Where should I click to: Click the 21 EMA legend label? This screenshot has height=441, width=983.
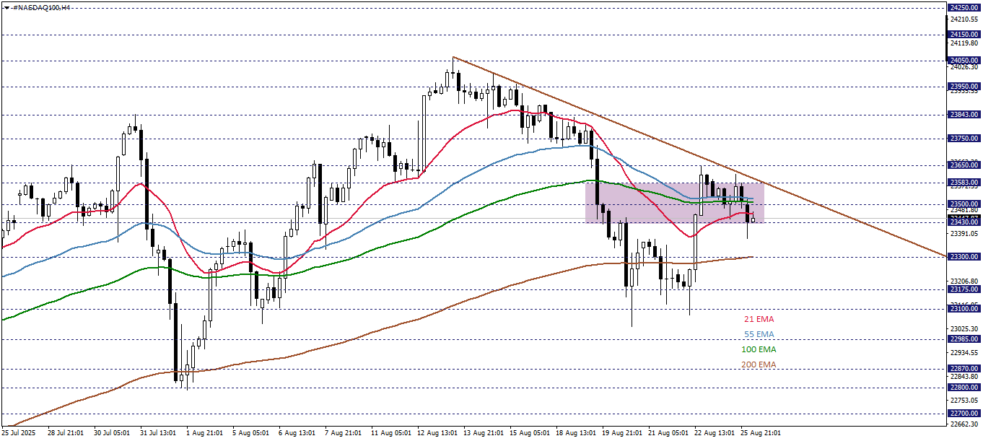[759, 318]
